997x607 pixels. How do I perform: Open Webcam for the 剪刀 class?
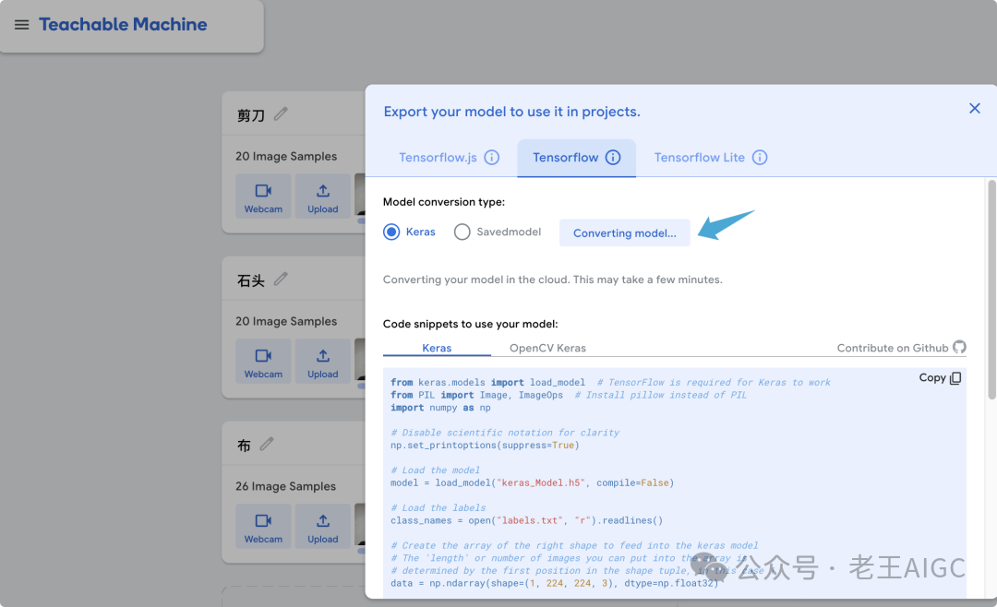(x=263, y=196)
